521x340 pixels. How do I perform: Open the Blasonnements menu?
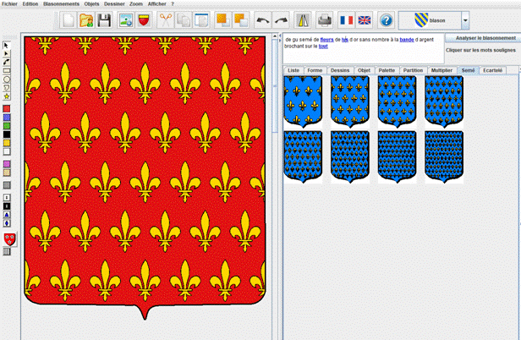pos(68,4)
